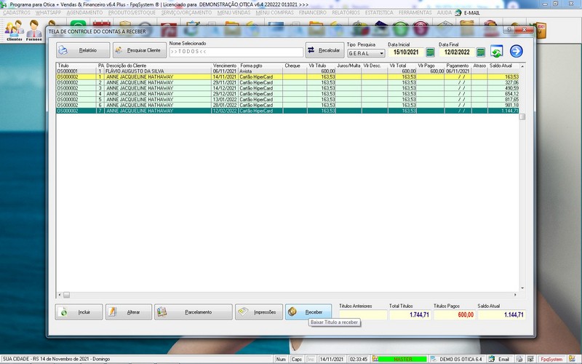Open the CADASTROS menu
Screen dimensions: 582x364
click(x=17, y=12)
